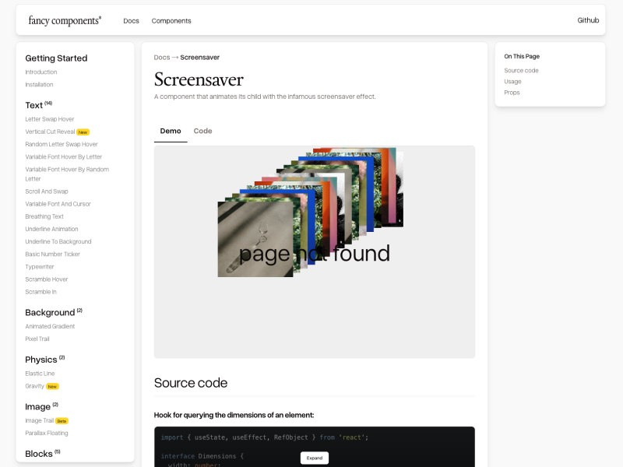Select Letter Swap Hover in sidebar
The width and height of the screenshot is (623, 467).
tap(50, 119)
